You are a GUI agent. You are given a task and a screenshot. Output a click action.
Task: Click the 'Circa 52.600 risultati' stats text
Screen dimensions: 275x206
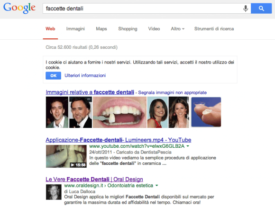[x=82, y=47]
